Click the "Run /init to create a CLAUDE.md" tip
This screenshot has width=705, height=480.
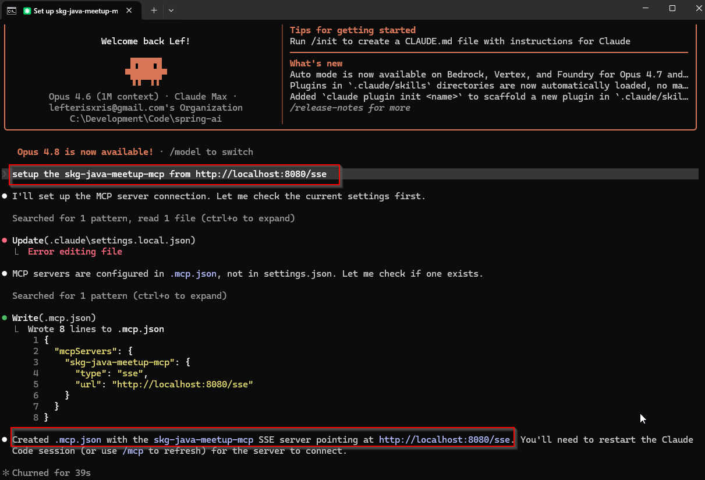click(x=460, y=41)
